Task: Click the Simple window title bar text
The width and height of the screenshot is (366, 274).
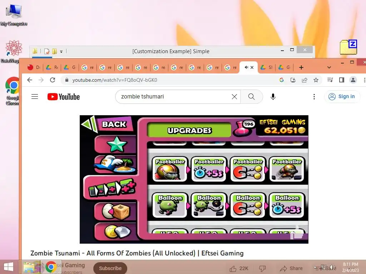Action: click(170, 51)
